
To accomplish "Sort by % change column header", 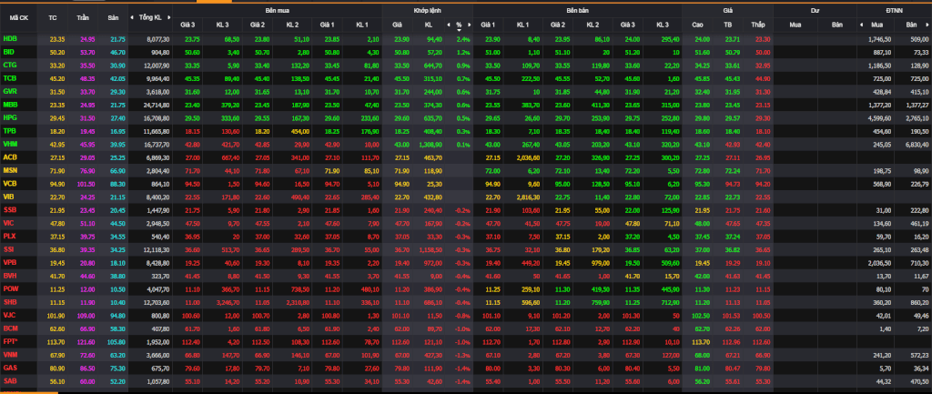I will coord(459,25).
